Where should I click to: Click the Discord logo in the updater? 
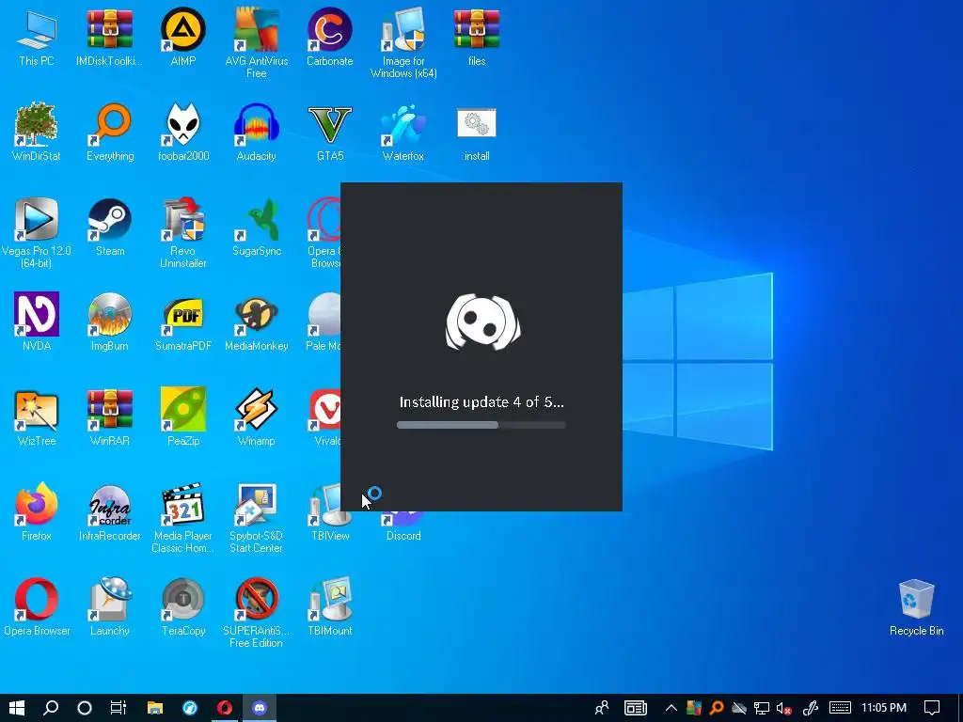(x=482, y=322)
